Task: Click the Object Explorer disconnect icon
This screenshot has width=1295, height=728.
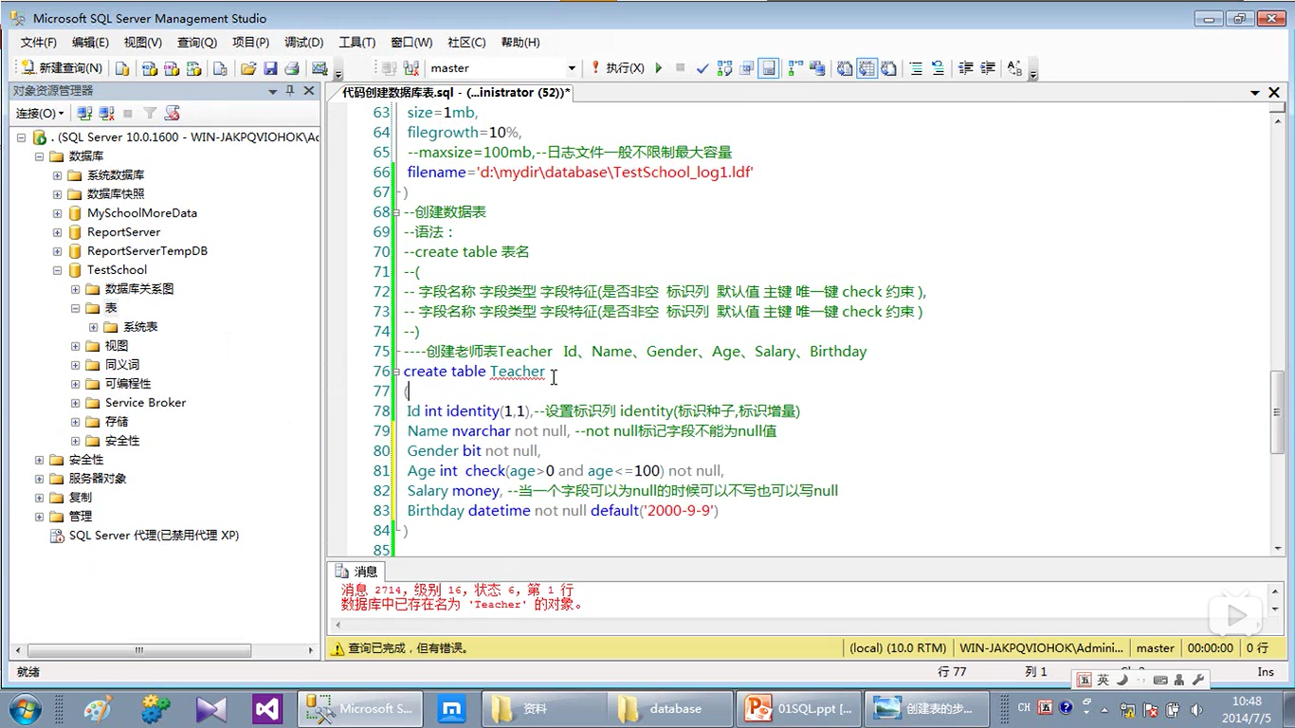Action: (x=107, y=114)
